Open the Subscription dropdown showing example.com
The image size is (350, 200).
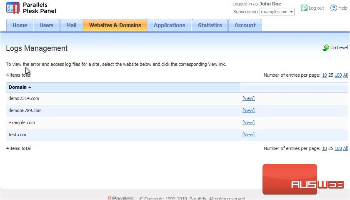[277, 12]
